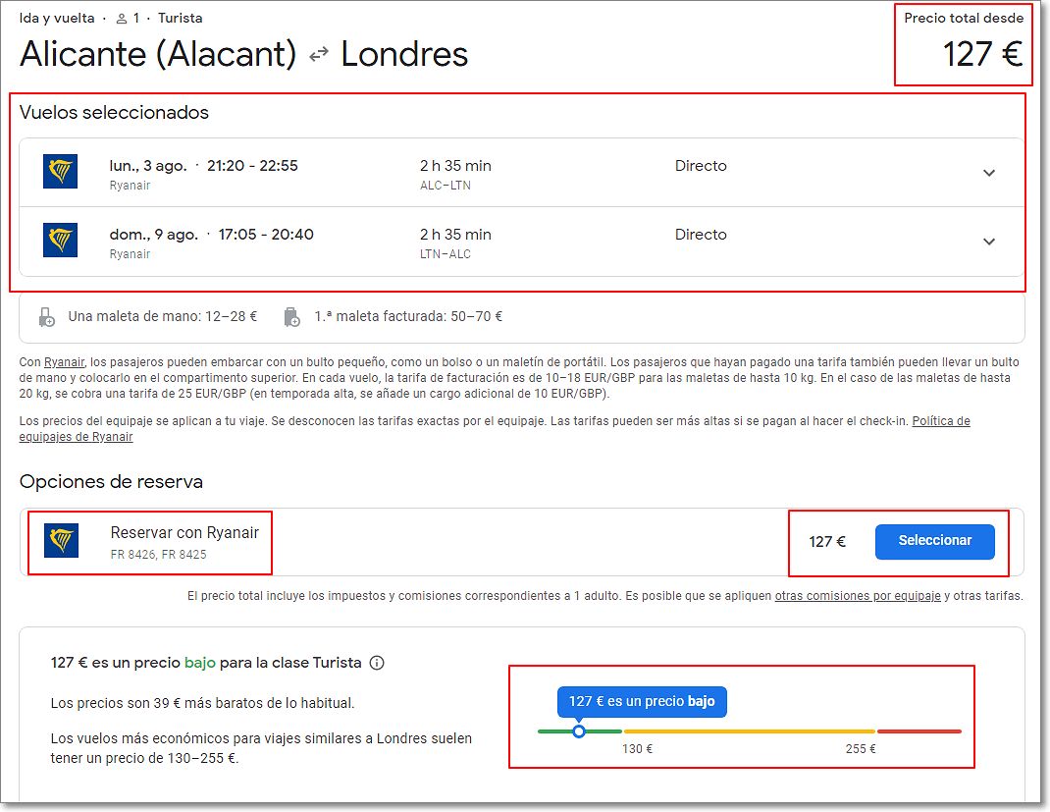The image size is (1050, 812).
Task: Click '255 €' label under price bar
Action: click(x=861, y=749)
